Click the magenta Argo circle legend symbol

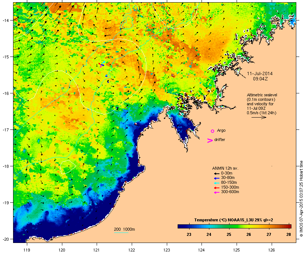(213, 131)
